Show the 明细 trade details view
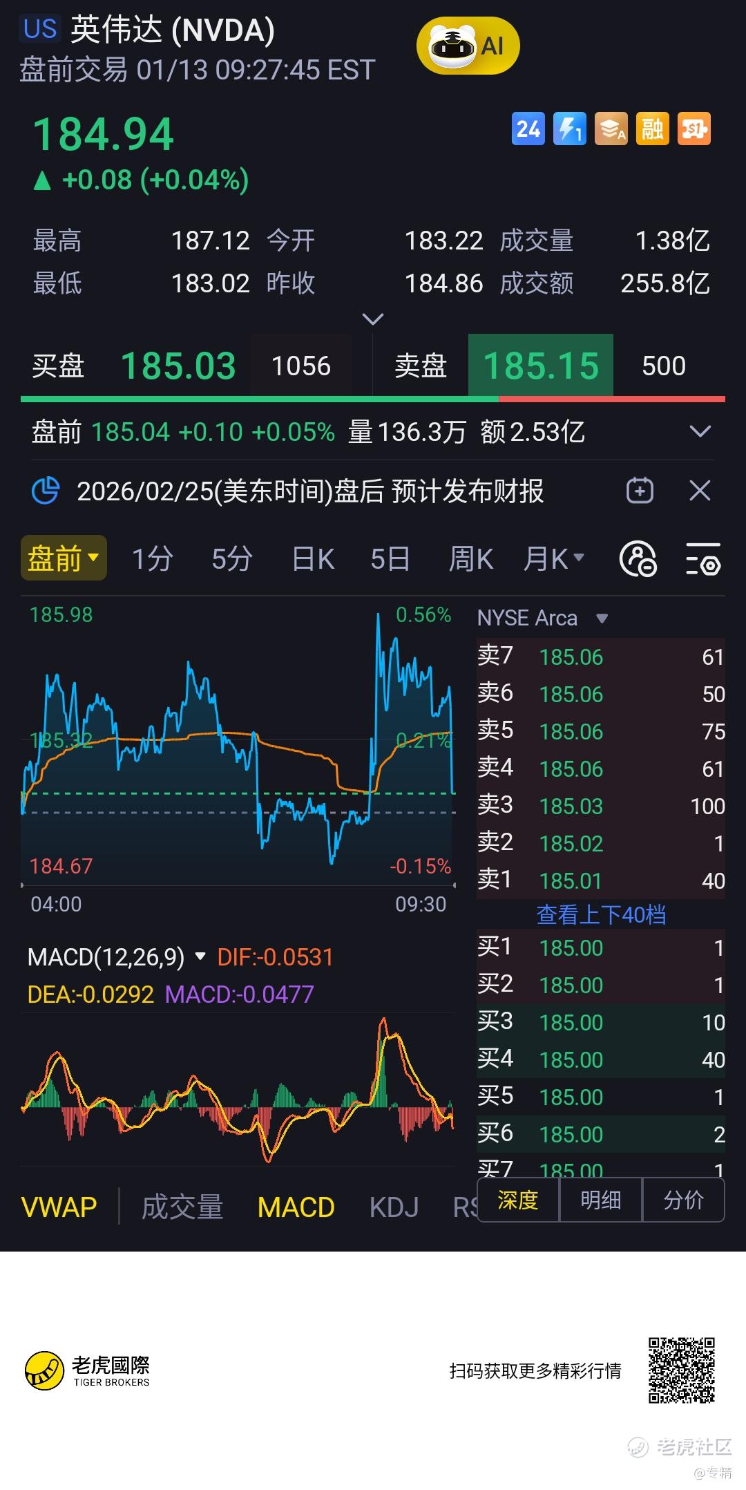Screen dimensions: 746x1490 point(601,1200)
